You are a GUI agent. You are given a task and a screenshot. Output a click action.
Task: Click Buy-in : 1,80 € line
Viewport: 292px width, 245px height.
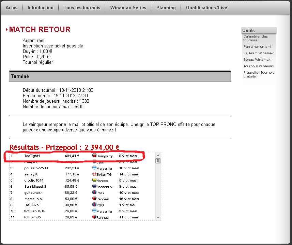coord(37,51)
